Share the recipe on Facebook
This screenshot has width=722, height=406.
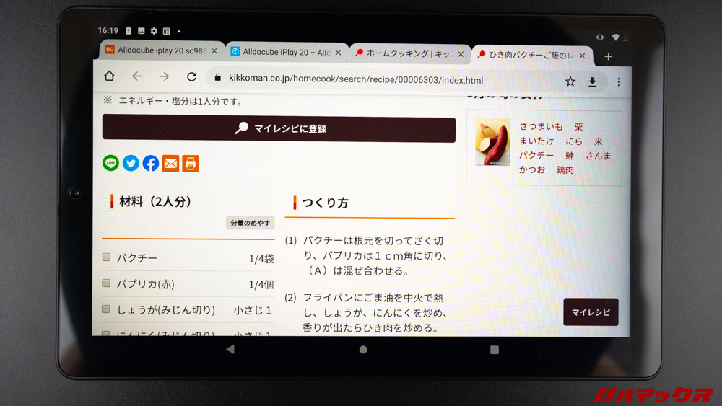point(151,163)
